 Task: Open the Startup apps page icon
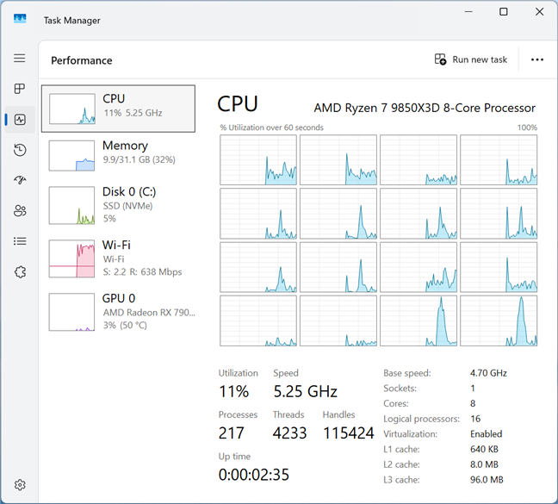tap(20, 180)
